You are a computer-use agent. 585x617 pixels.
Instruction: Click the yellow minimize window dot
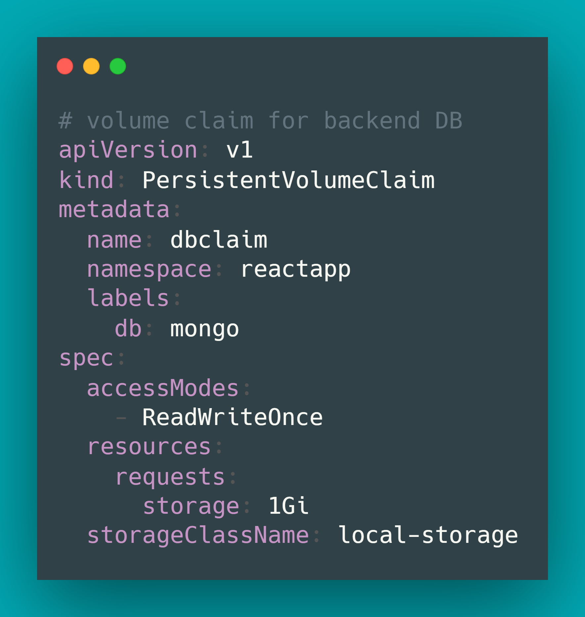[x=91, y=66]
